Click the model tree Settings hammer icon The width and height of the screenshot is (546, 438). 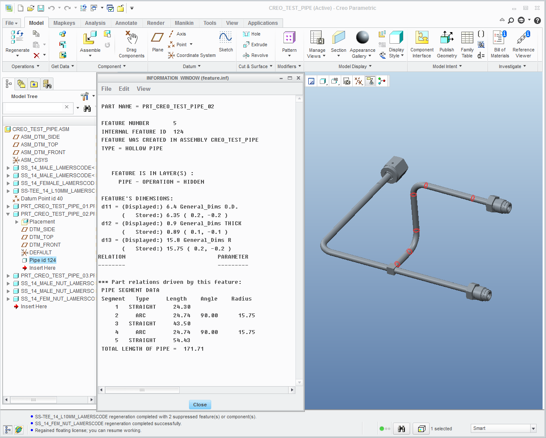pos(85,96)
